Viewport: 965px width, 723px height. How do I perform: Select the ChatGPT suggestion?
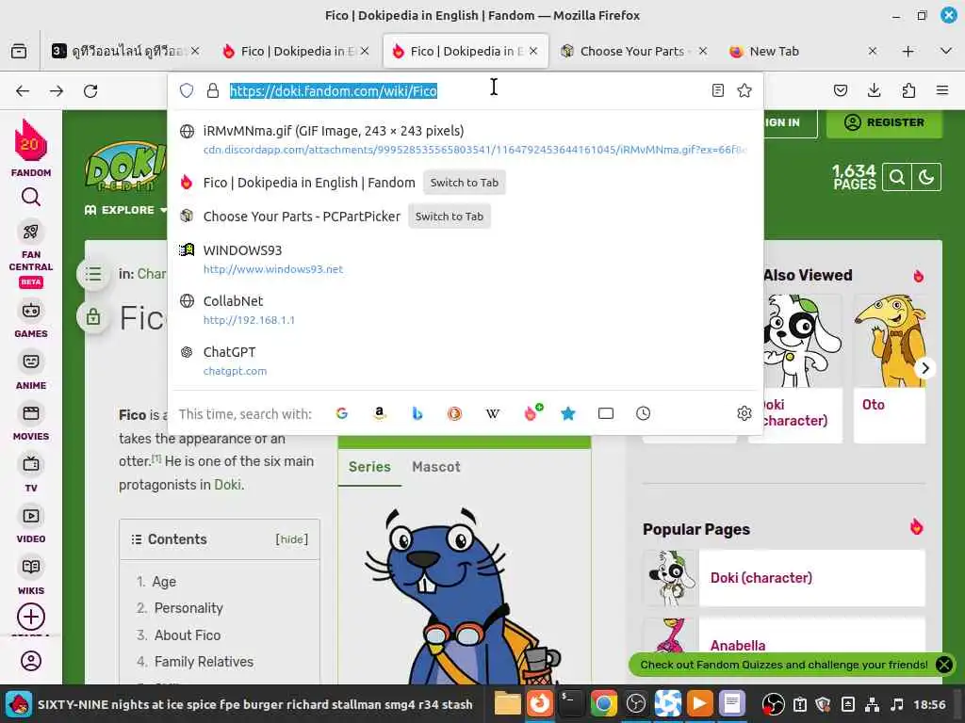point(466,361)
